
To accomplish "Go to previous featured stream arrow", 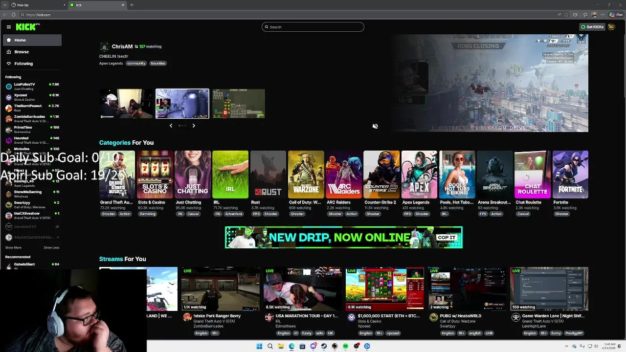I will tap(171, 126).
